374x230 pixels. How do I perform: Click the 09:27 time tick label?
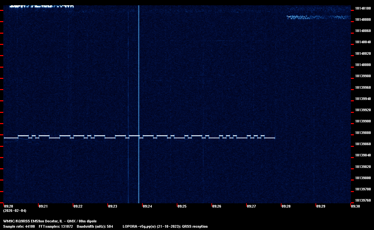(251, 206)
